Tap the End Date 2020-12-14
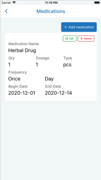This screenshot has height=180, width=101. click(58, 93)
